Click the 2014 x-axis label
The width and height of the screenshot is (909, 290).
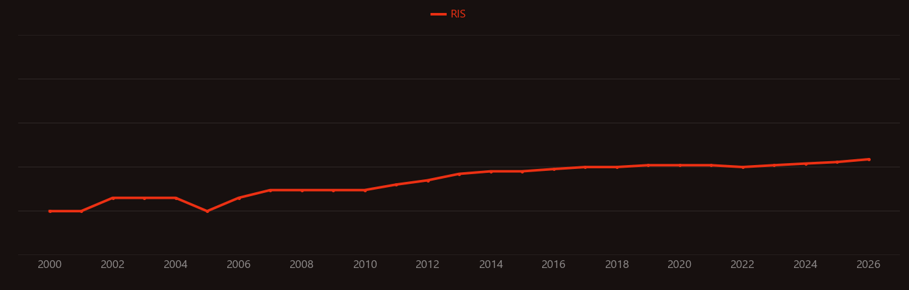coord(491,265)
